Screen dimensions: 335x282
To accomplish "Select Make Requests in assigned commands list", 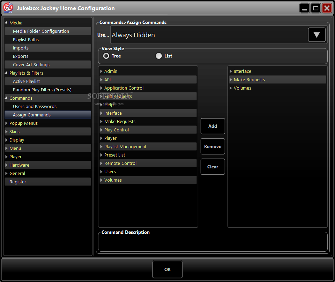I will [277, 79].
